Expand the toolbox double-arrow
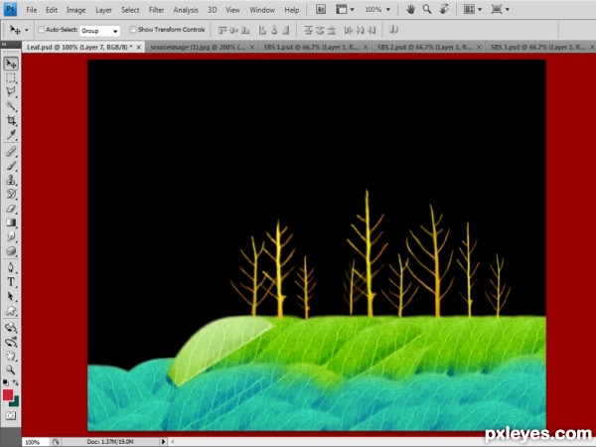 [x=4, y=45]
